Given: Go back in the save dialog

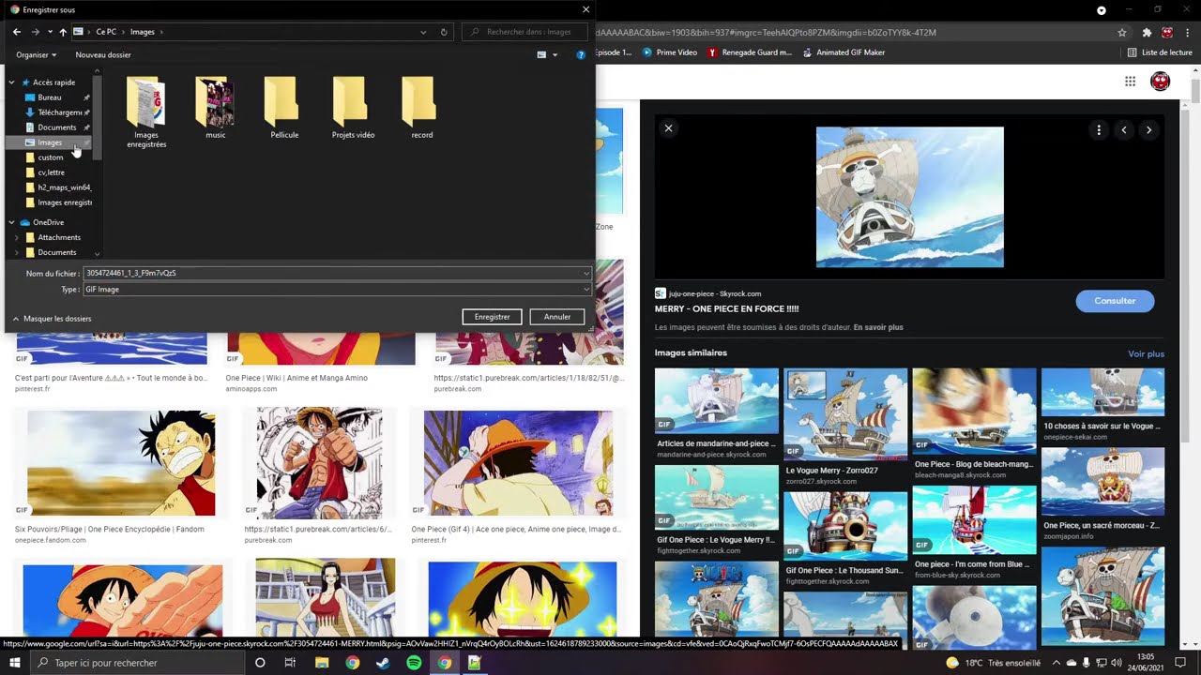Looking at the screenshot, I should coord(17,32).
